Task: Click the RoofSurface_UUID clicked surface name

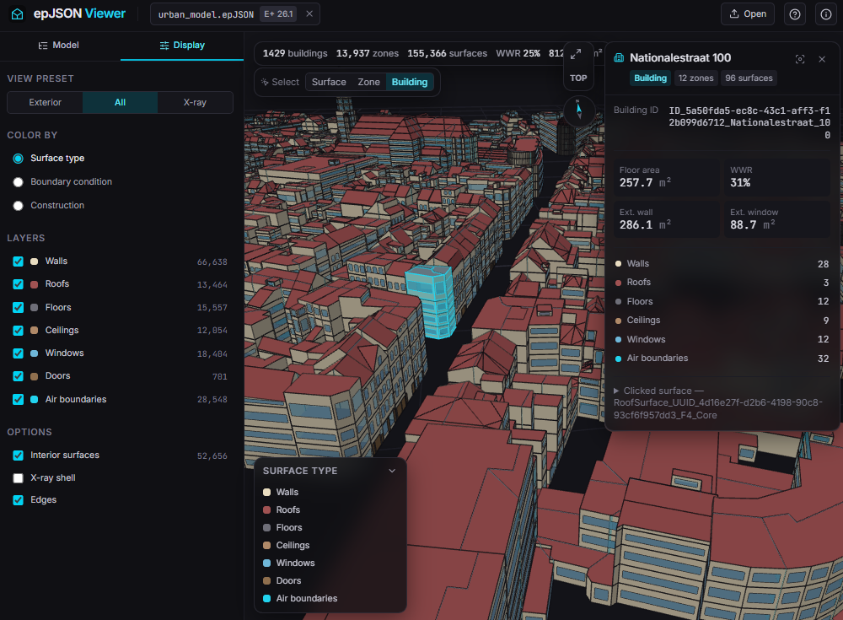Action: coord(718,409)
